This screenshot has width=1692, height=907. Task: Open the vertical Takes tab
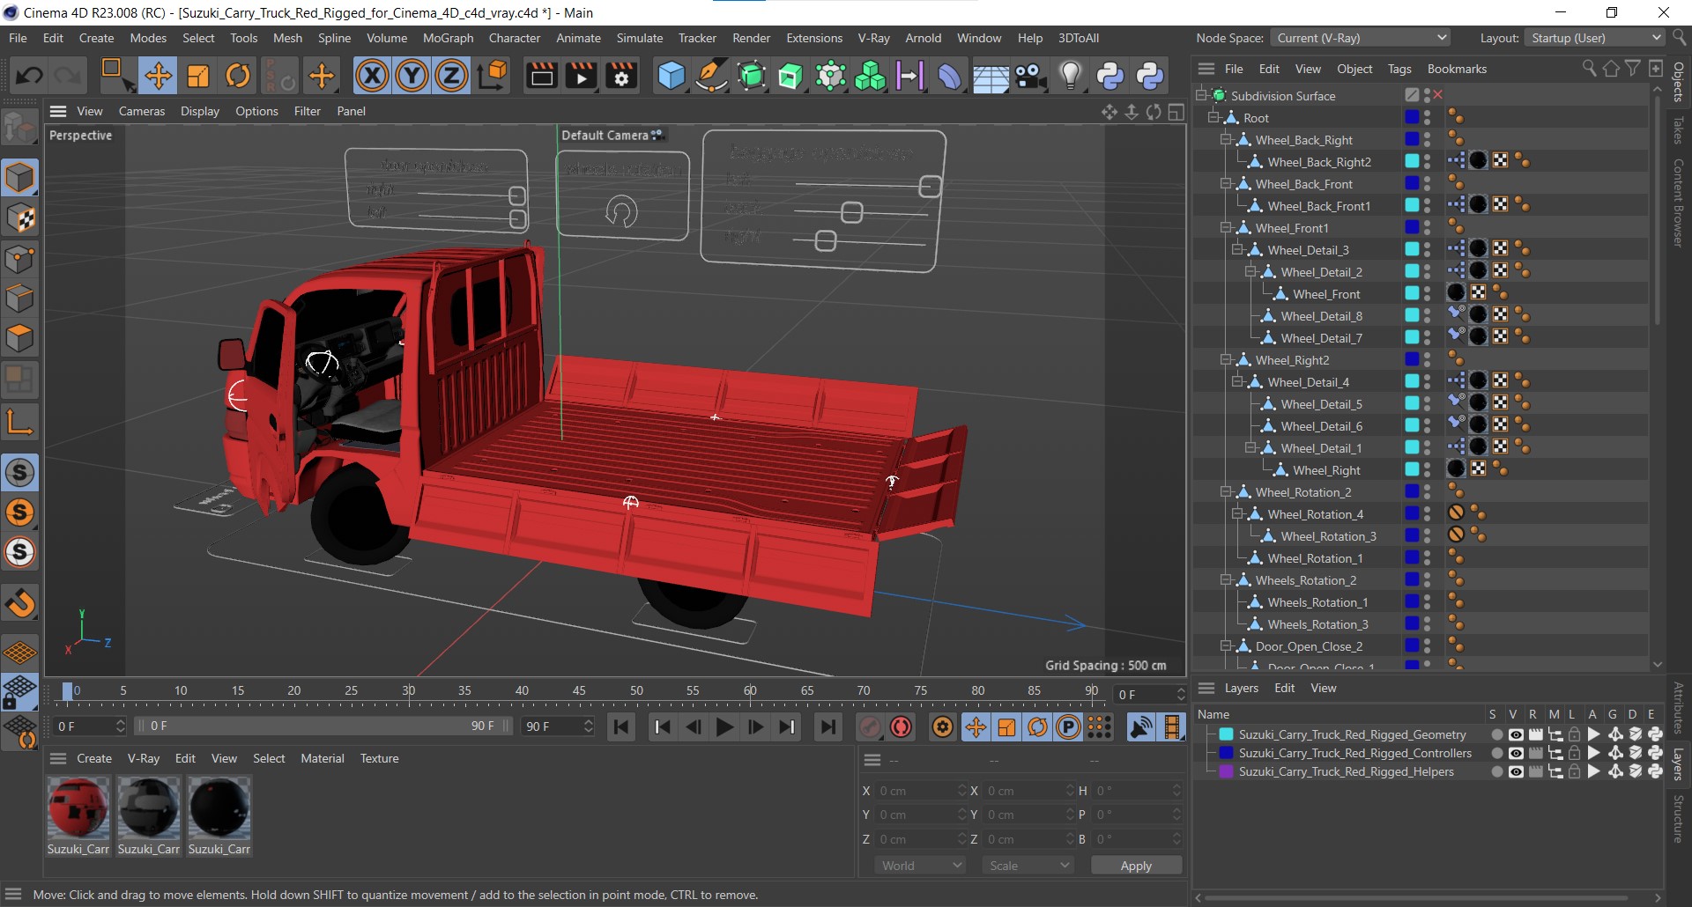click(x=1679, y=130)
